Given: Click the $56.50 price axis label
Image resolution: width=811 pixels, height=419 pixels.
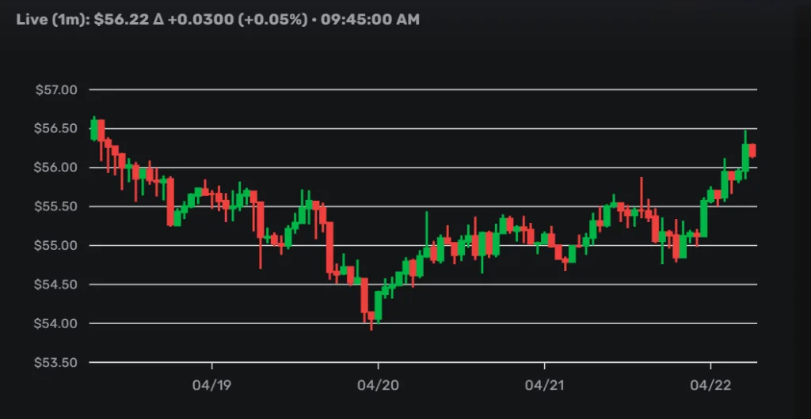Looking at the screenshot, I should [x=56, y=129].
